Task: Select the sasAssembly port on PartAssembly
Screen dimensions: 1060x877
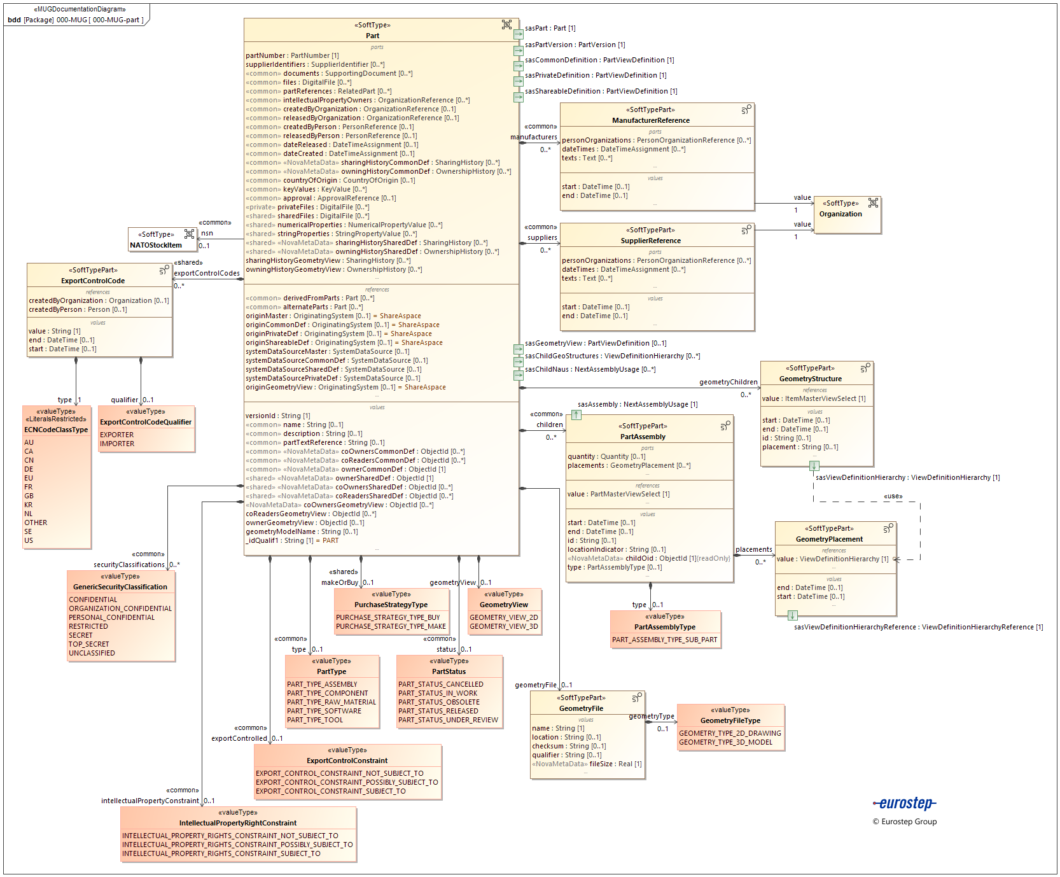Action: pos(576,415)
